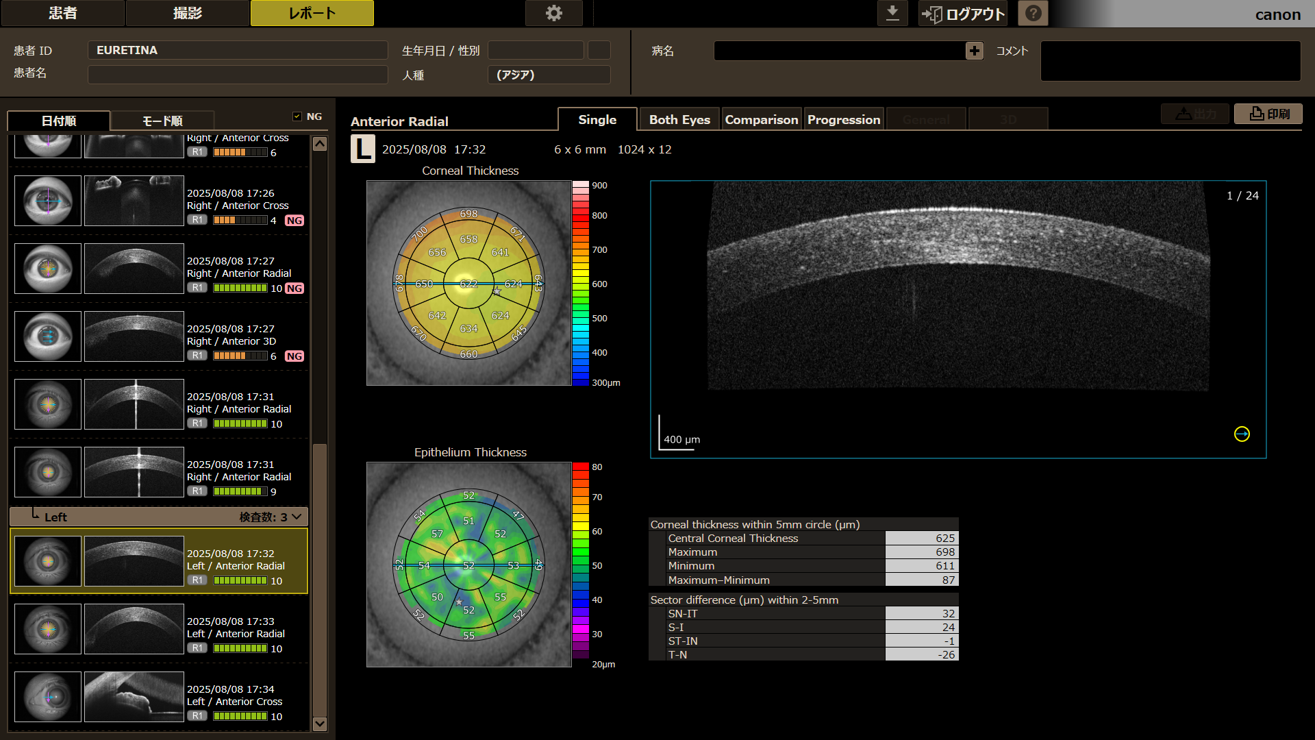Click the scan list scroll down arrow
This screenshot has height=740, width=1315.
coord(320,724)
